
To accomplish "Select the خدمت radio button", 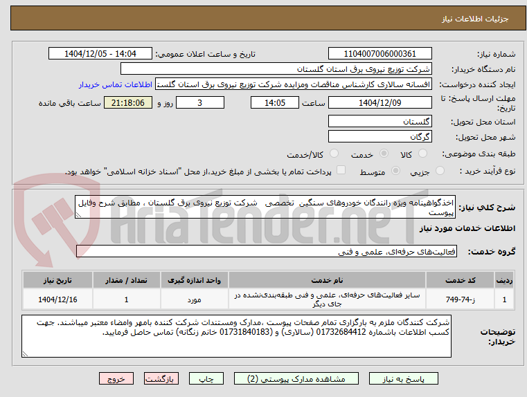I will [x=384, y=154].
